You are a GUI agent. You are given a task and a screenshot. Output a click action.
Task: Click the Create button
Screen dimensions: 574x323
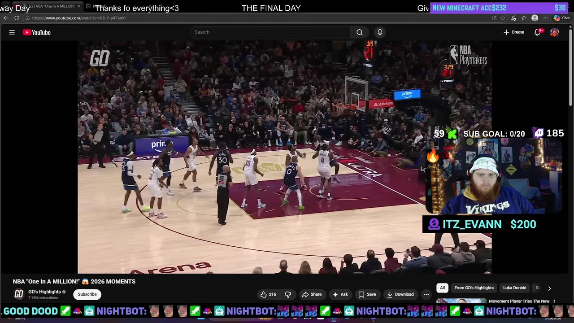pyautogui.click(x=514, y=32)
